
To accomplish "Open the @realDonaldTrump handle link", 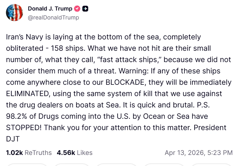I will [53, 18].
